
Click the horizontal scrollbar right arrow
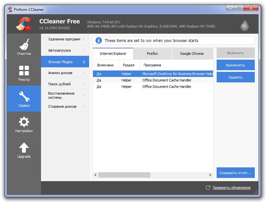tap(210, 175)
